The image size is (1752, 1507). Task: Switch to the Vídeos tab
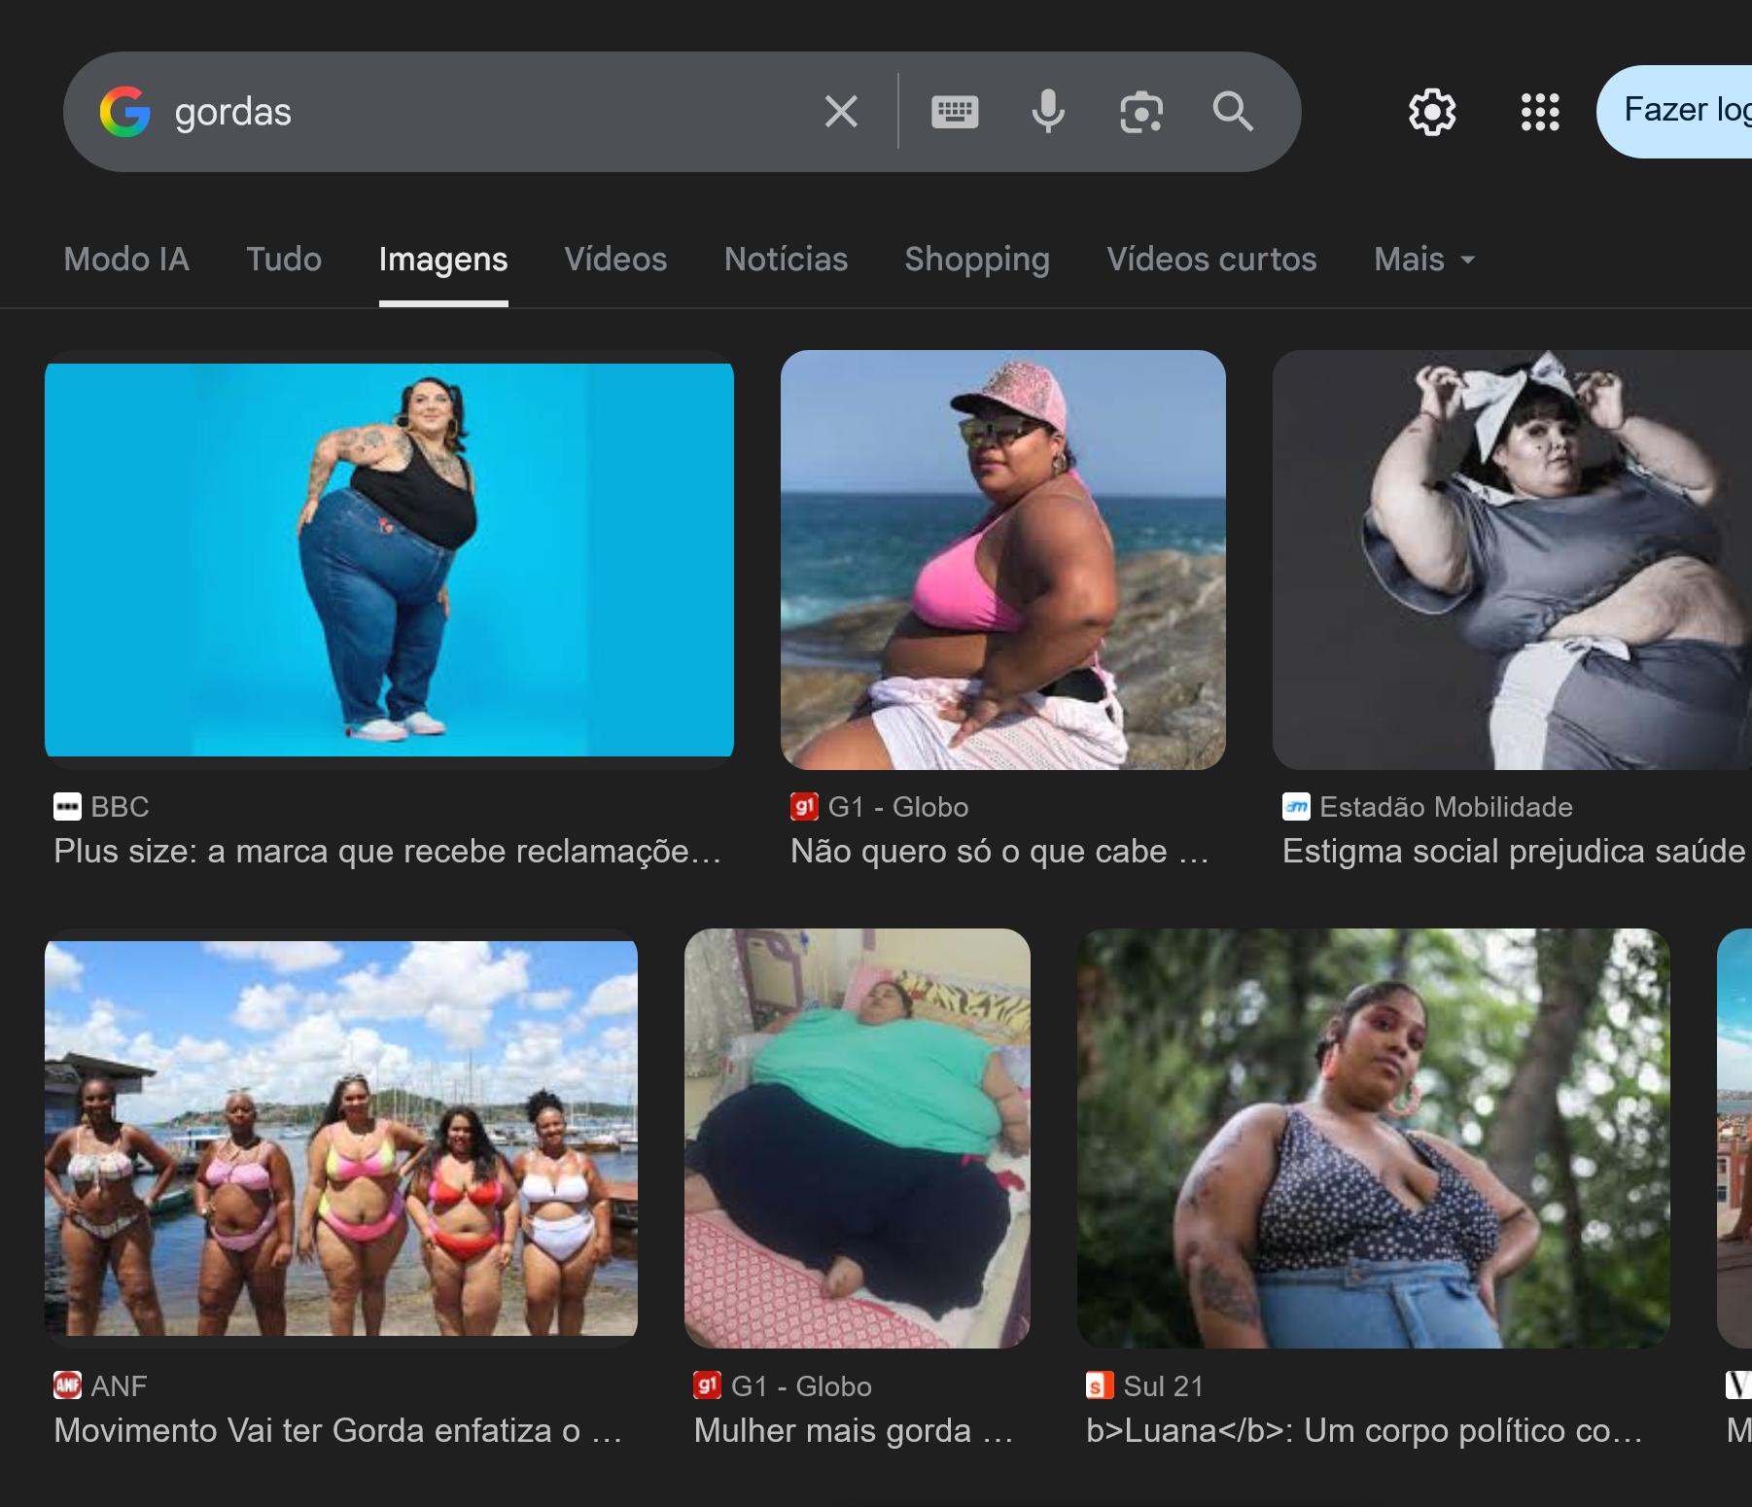pos(615,260)
